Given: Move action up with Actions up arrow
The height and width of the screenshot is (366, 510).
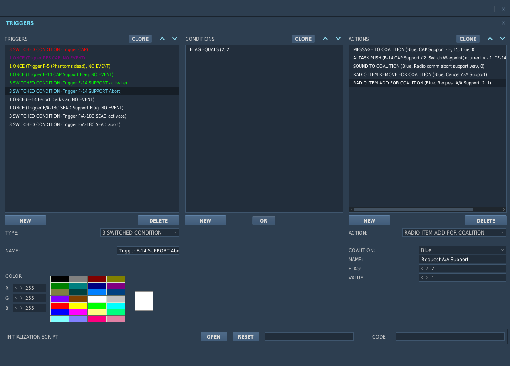Looking at the screenshot, I should (x=490, y=39).
